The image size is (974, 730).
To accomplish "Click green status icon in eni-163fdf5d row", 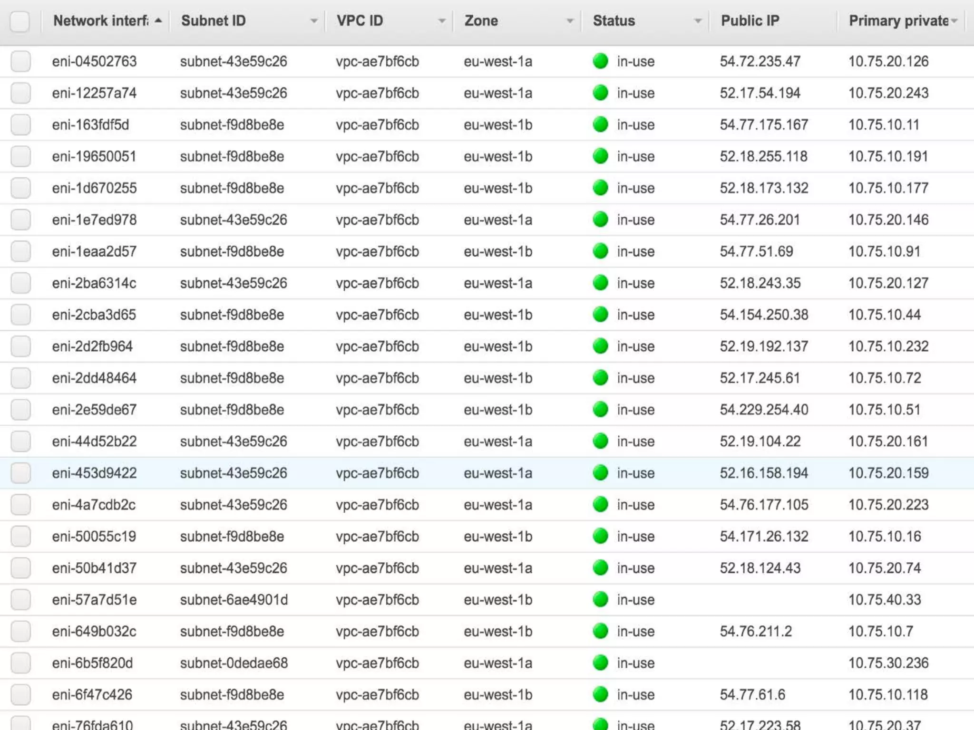I will [x=600, y=125].
